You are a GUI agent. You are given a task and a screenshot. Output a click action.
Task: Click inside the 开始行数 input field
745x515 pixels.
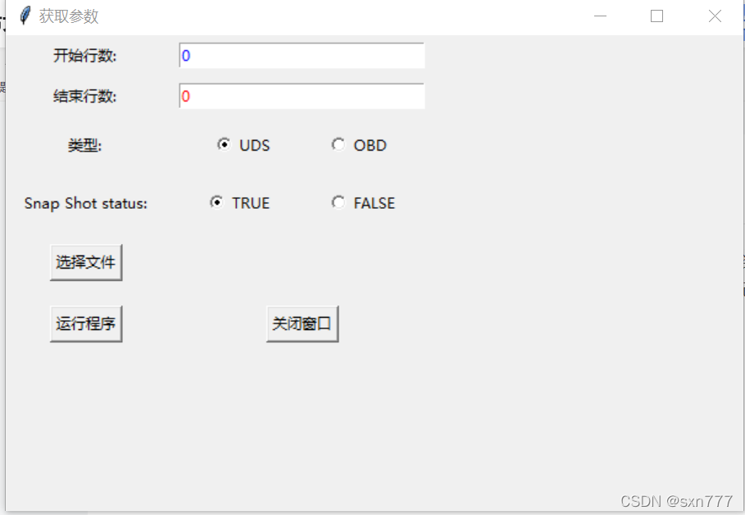coord(301,55)
